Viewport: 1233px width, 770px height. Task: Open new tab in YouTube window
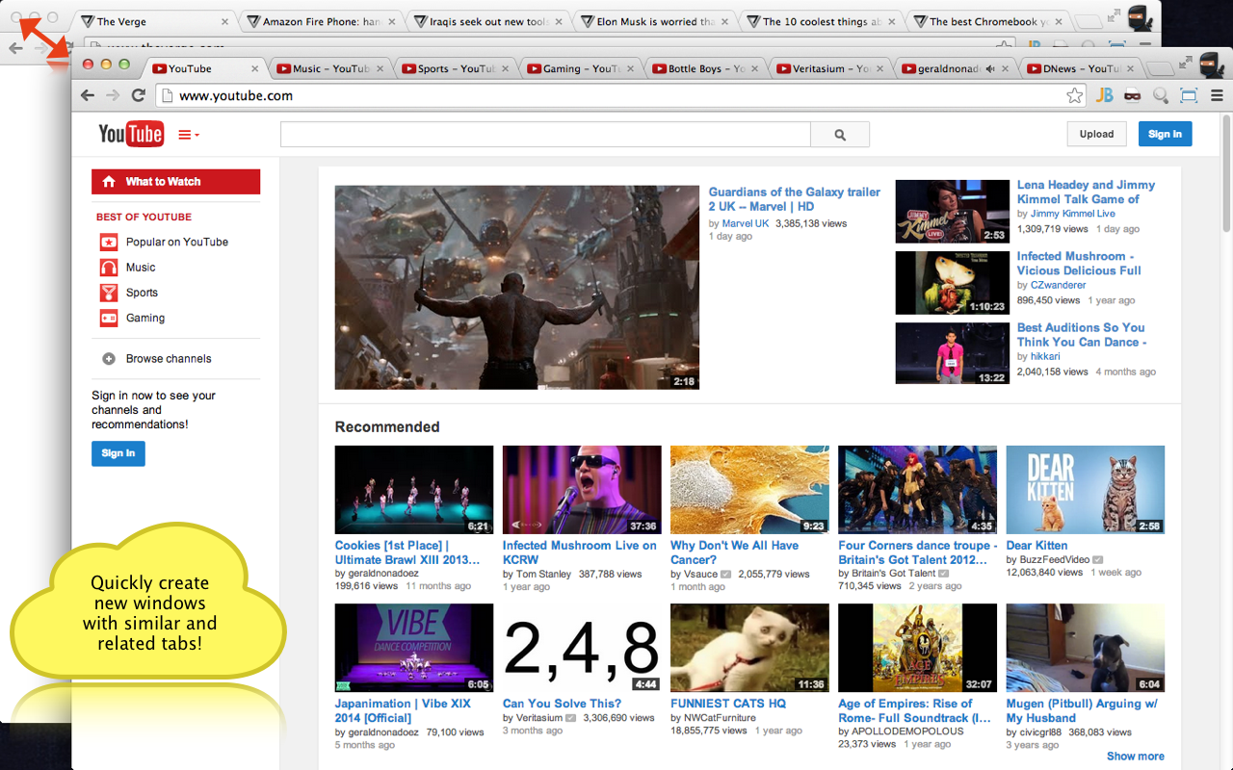(1161, 68)
